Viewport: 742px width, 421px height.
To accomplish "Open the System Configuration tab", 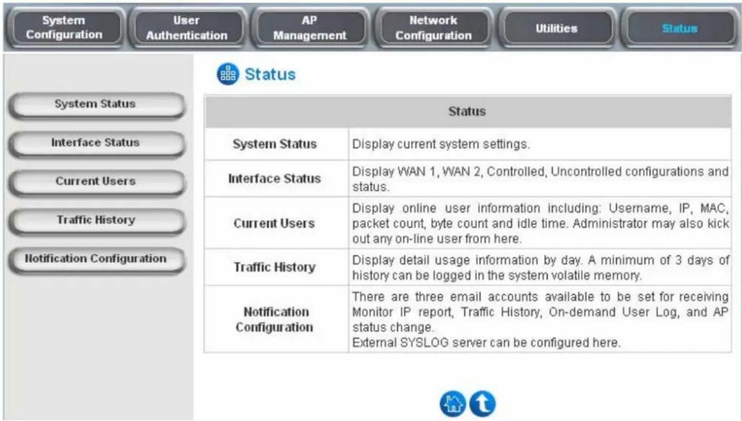I will pos(64,28).
